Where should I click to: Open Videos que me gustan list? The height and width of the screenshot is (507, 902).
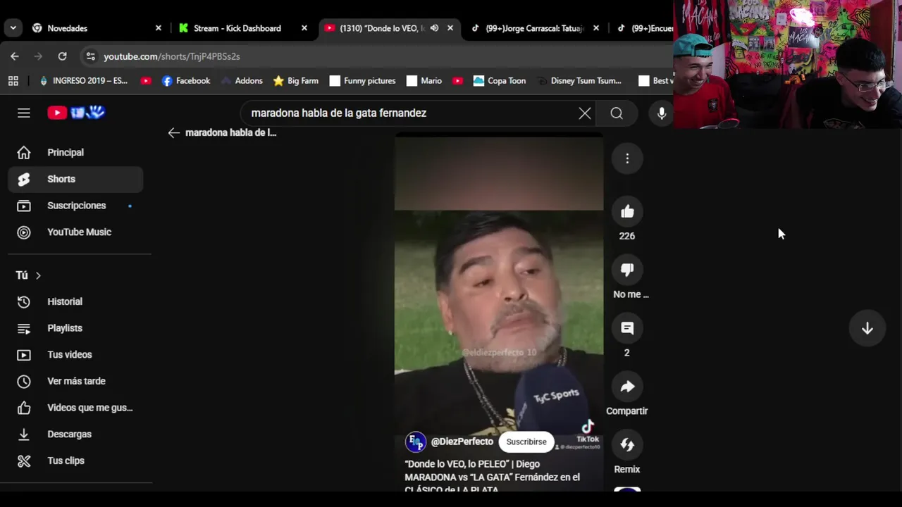[x=76, y=408]
